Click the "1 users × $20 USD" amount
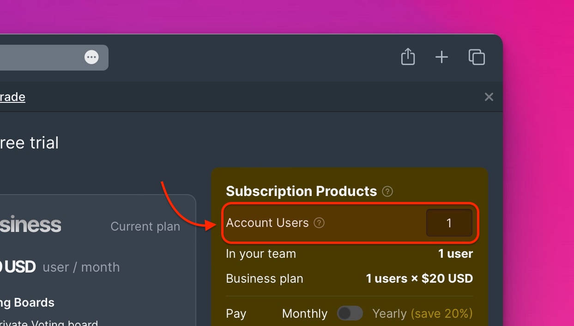The width and height of the screenshot is (574, 326). [419, 279]
